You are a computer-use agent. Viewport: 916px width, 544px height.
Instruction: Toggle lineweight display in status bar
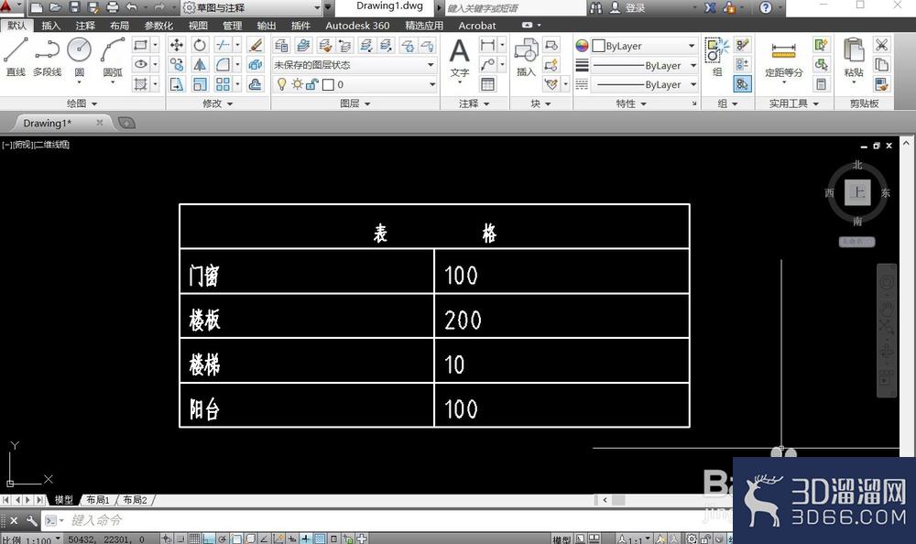[306, 539]
